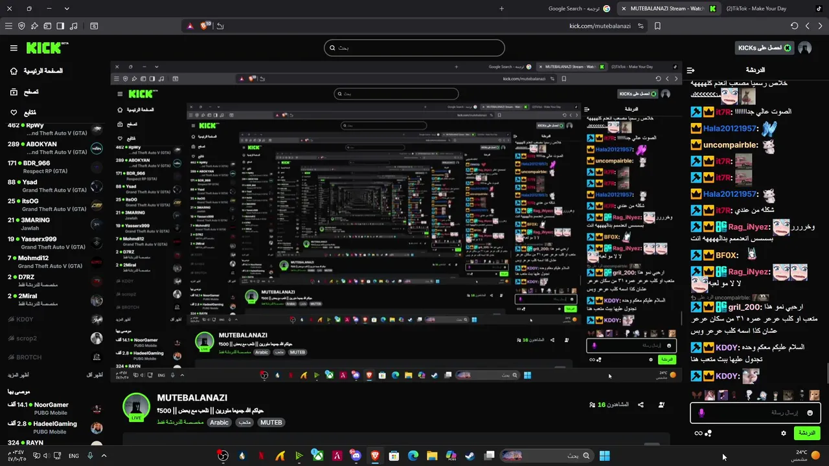Click the Kick logo

pyautogui.click(x=47, y=48)
